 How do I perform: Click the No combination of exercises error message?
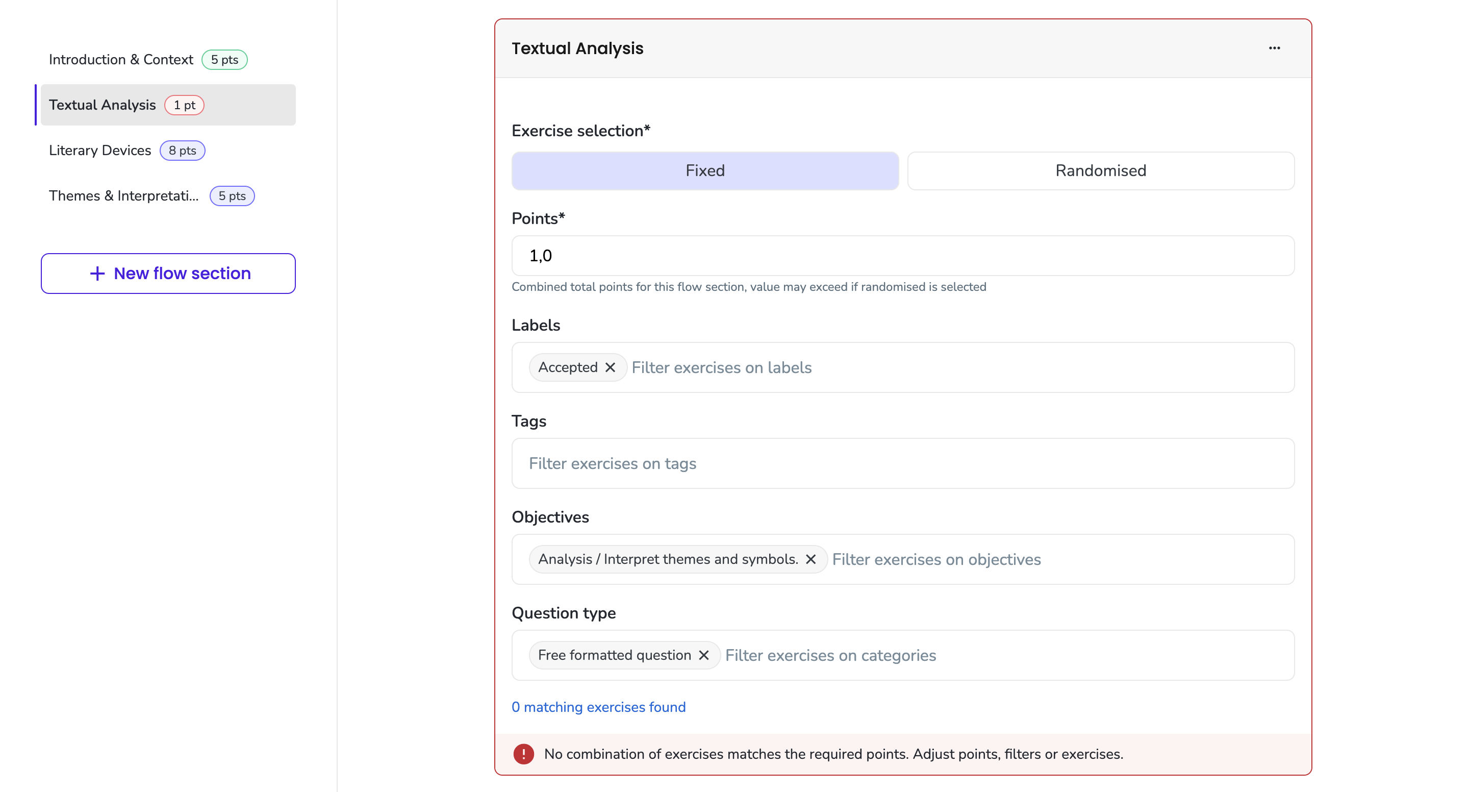pos(833,754)
